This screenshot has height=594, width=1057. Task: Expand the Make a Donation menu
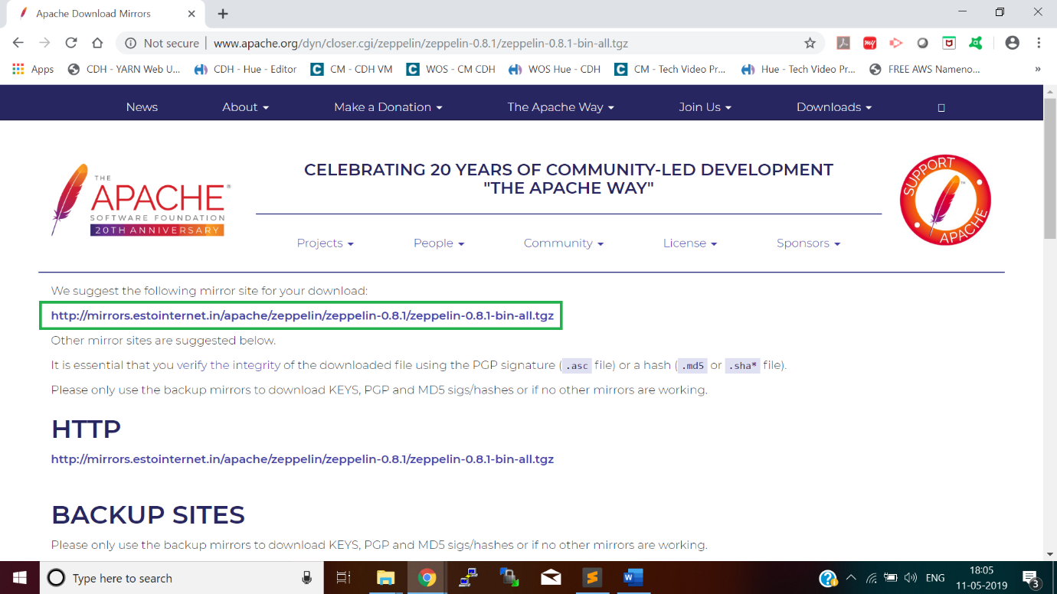(388, 107)
